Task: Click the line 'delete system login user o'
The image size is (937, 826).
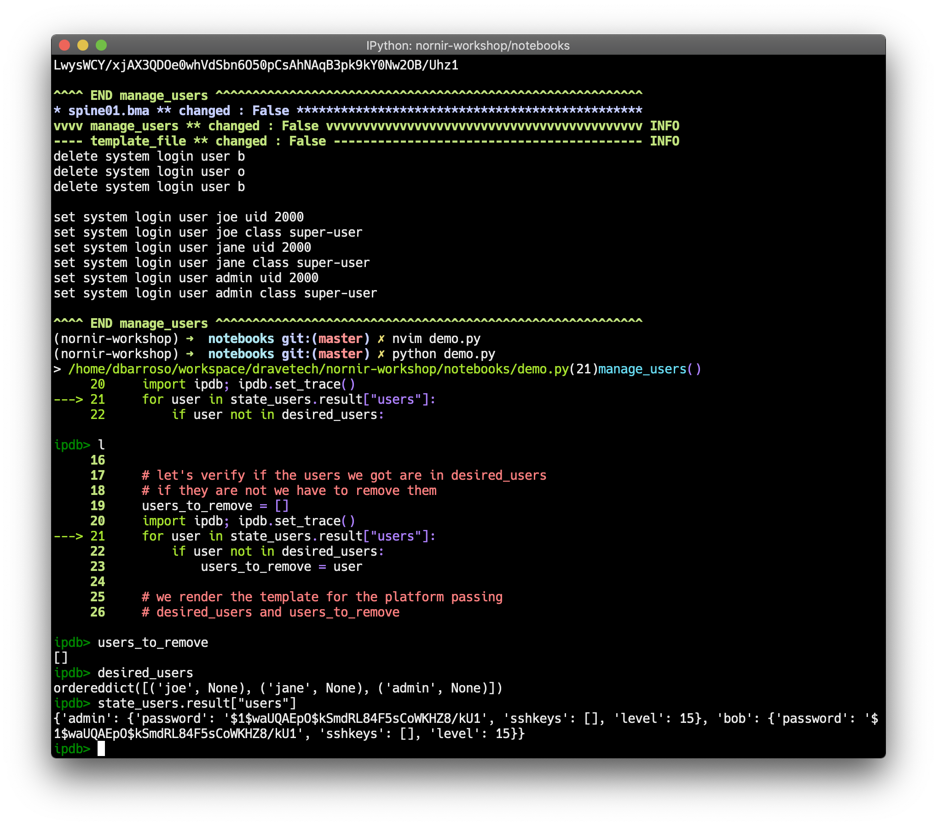Action: pos(149,172)
